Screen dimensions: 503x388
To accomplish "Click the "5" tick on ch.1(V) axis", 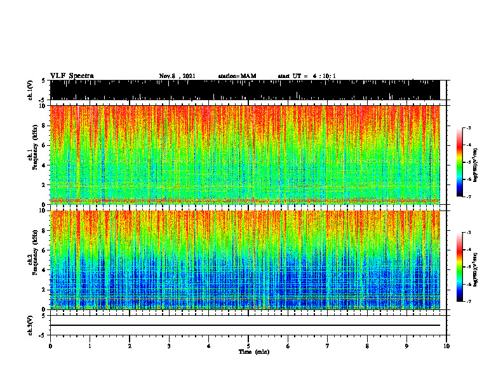I will 43,81.
